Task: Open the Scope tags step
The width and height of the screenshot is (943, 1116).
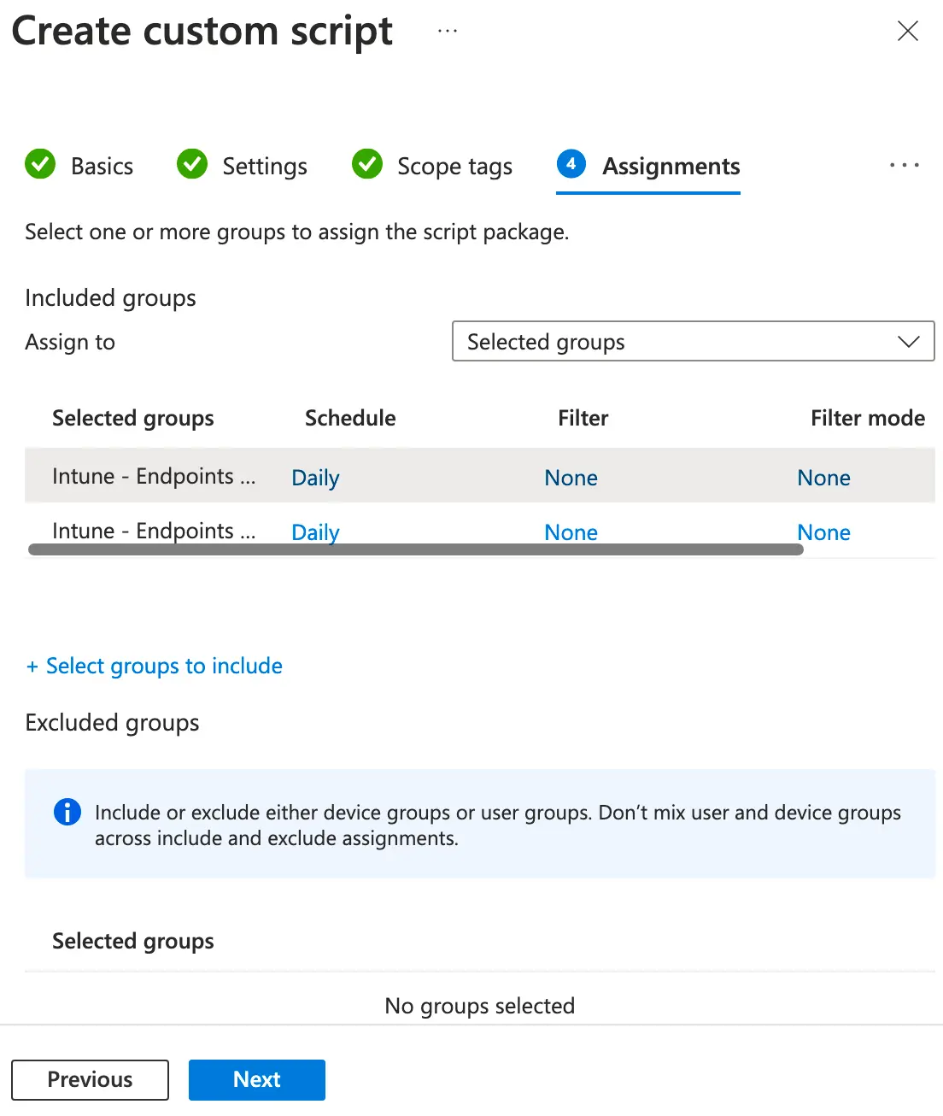Action: click(x=454, y=166)
